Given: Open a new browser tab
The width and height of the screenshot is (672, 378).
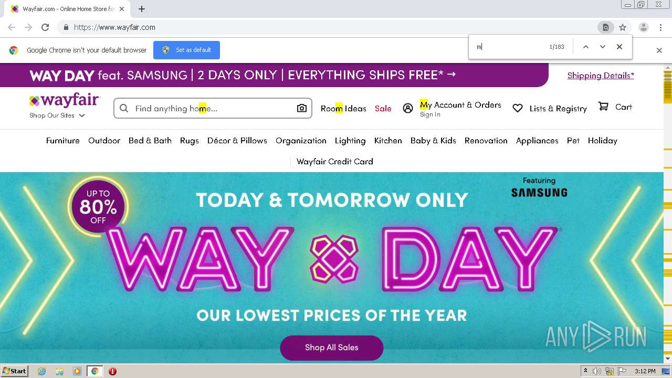Looking at the screenshot, I should [x=142, y=9].
